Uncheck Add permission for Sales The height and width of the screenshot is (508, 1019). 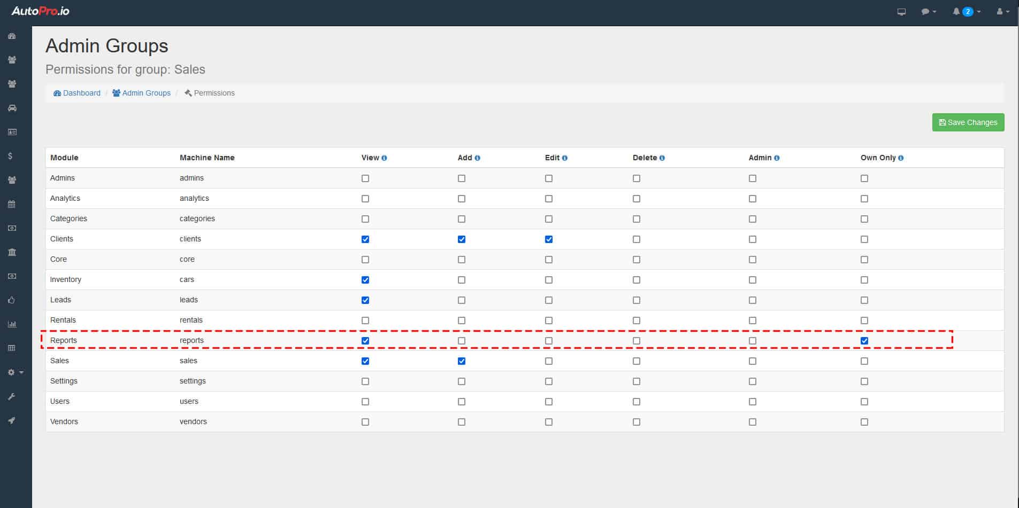[x=462, y=361]
